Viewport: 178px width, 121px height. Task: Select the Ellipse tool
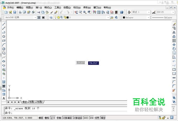pos(4,61)
